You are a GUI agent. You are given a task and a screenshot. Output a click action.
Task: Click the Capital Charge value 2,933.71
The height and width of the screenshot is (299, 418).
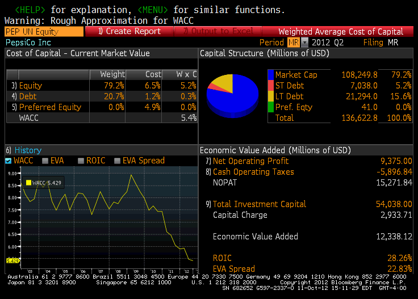pos(396,215)
